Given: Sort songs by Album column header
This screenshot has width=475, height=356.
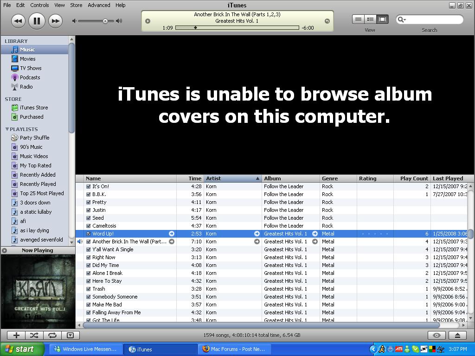Looking at the screenshot, I should pyautogui.click(x=290, y=178).
